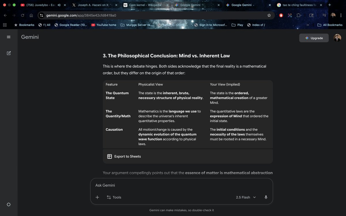Open the YouTube home bookmark
This screenshot has height=216, width=346.
(104, 25)
